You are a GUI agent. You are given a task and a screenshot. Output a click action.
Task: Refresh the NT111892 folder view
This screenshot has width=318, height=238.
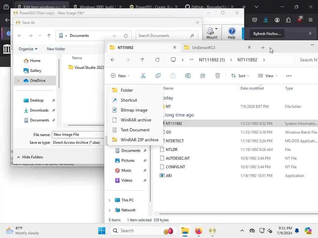point(157,60)
